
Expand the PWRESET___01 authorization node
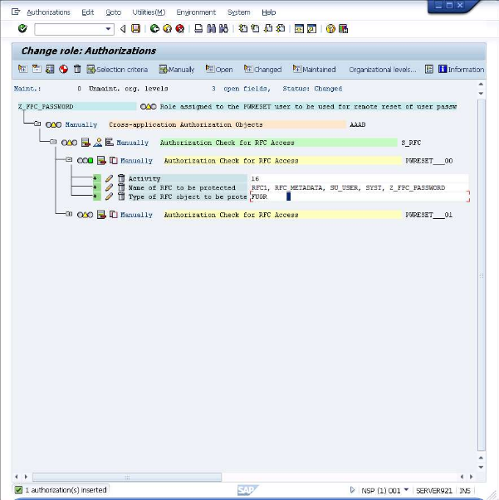tap(69, 215)
